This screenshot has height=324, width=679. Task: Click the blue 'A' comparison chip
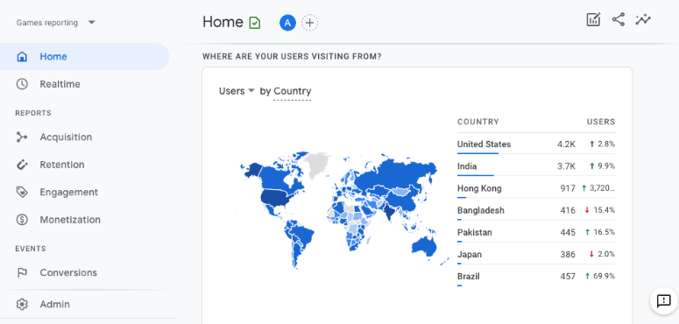tap(287, 23)
